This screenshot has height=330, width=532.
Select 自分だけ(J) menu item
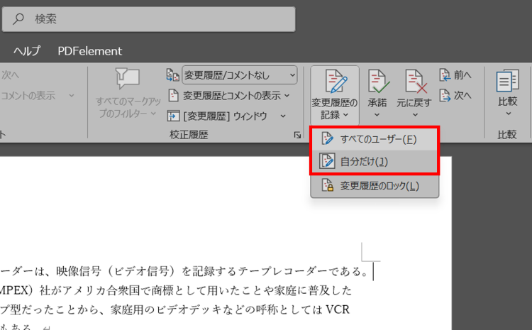point(375,162)
